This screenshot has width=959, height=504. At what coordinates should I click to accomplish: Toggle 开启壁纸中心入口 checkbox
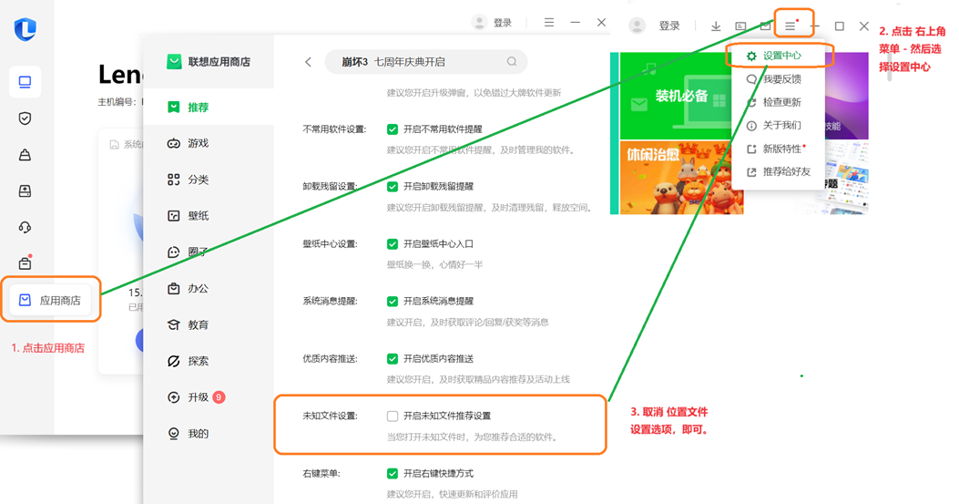coord(393,244)
